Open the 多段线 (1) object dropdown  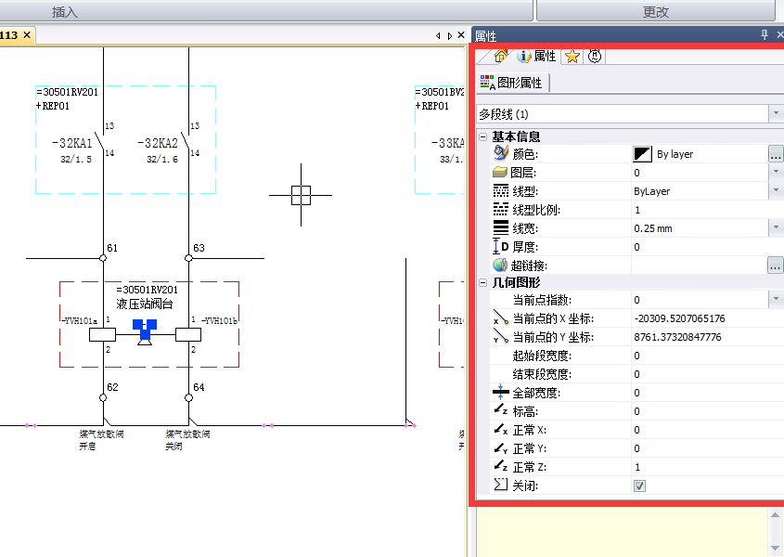(776, 113)
